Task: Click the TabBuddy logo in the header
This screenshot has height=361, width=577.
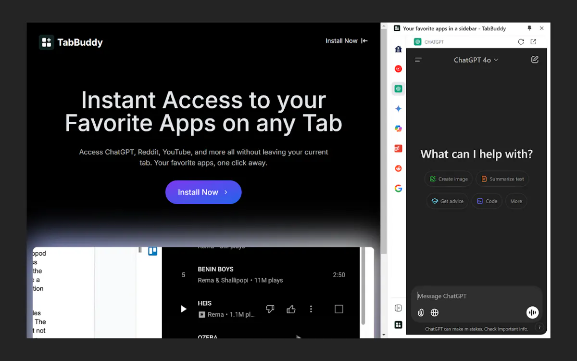Action: pyautogui.click(x=71, y=42)
